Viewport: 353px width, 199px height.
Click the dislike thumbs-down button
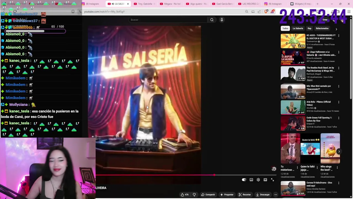pos(194,195)
